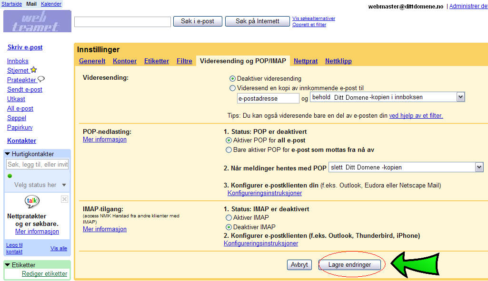Select Aktiver POP for all e-post

(x=229, y=140)
